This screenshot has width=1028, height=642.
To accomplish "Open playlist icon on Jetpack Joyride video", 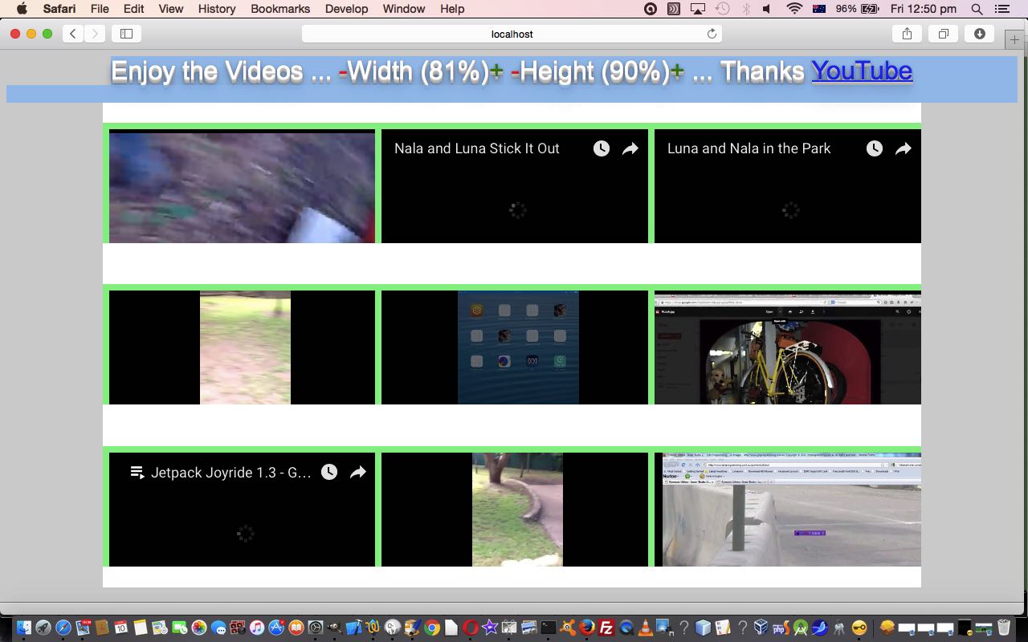I will click(137, 473).
